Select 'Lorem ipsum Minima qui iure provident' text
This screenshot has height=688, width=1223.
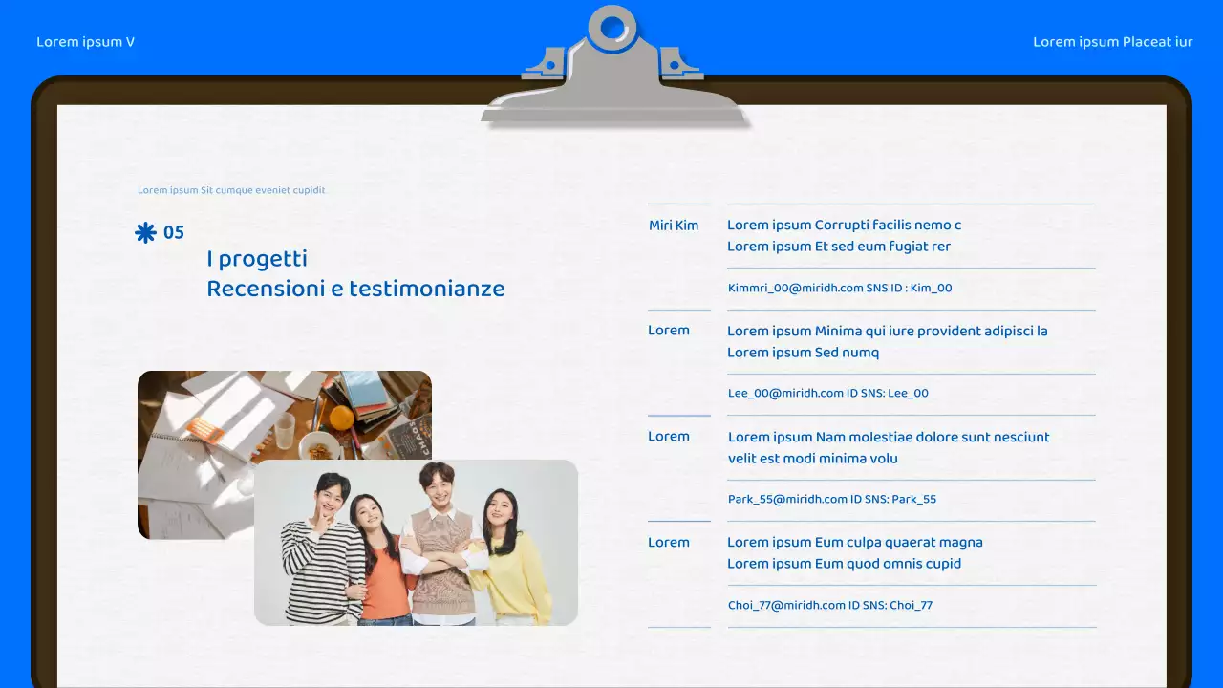pos(887,332)
